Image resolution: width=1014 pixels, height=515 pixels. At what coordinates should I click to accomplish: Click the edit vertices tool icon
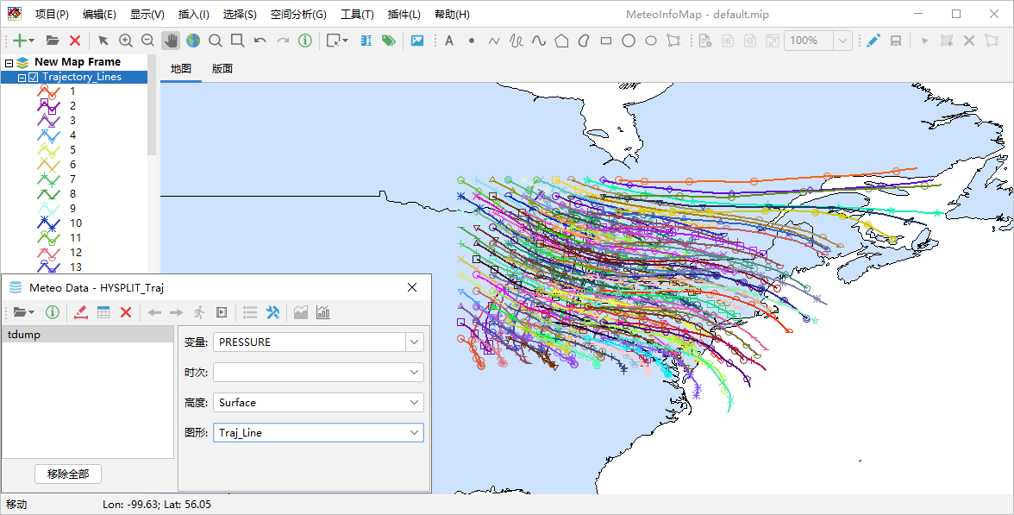pos(673,41)
